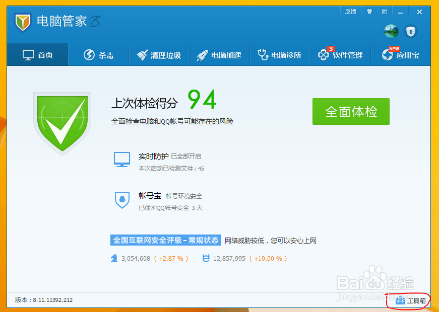Viewport: 439px width, 312px height.
Task: Click the 已全部开启 status text
Action: click(x=186, y=157)
